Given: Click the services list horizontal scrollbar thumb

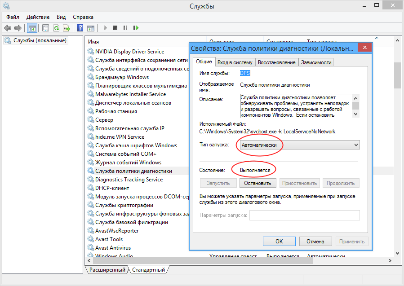Looking at the screenshot, I should point(203,260).
